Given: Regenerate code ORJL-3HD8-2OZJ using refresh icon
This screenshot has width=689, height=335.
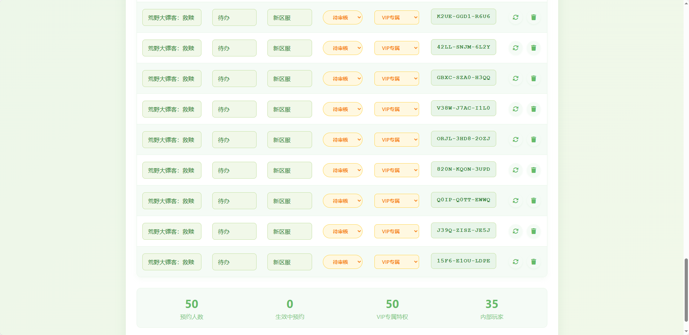Looking at the screenshot, I should point(516,139).
